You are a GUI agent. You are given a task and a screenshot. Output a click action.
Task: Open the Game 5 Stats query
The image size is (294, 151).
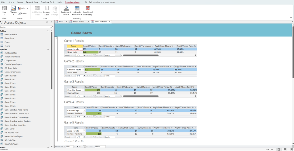point(10,91)
